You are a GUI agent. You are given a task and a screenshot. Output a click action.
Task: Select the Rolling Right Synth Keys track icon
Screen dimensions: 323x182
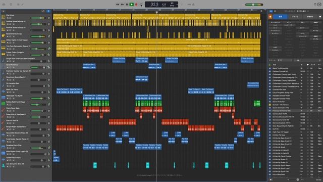[3, 104]
